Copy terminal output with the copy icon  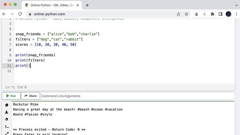(7, 105)
